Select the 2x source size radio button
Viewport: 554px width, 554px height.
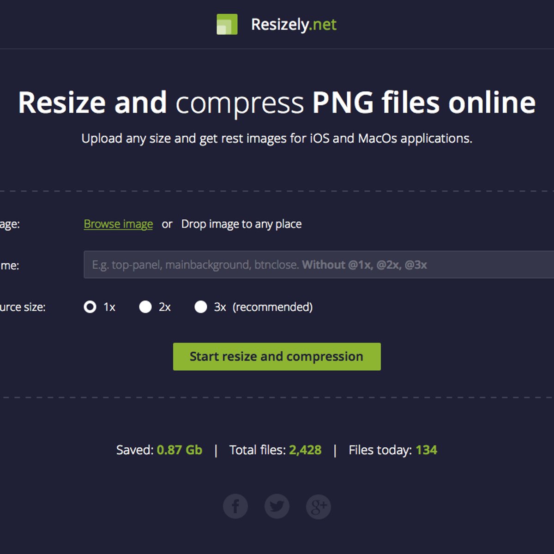(x=145, y=307)
